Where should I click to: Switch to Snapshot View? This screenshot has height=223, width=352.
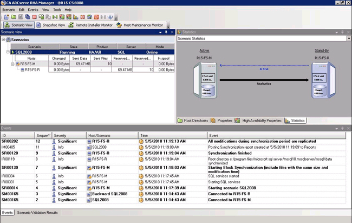(51, 25)
